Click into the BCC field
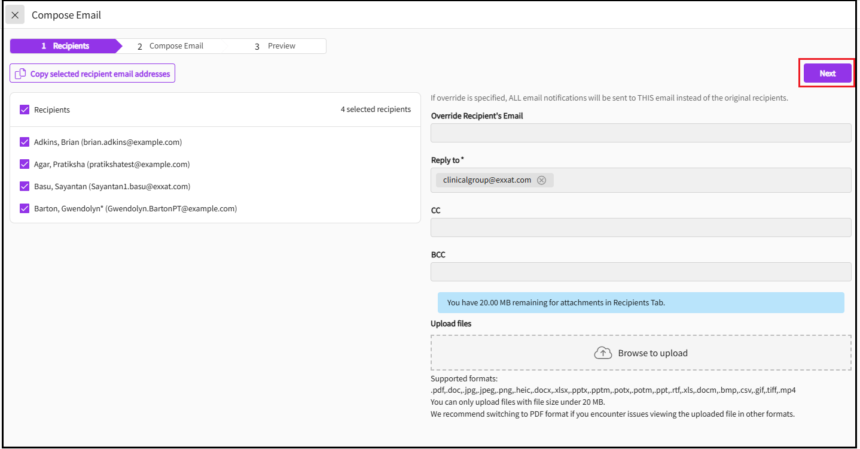This screenshot has height=449, width=860. coord(641,272)
